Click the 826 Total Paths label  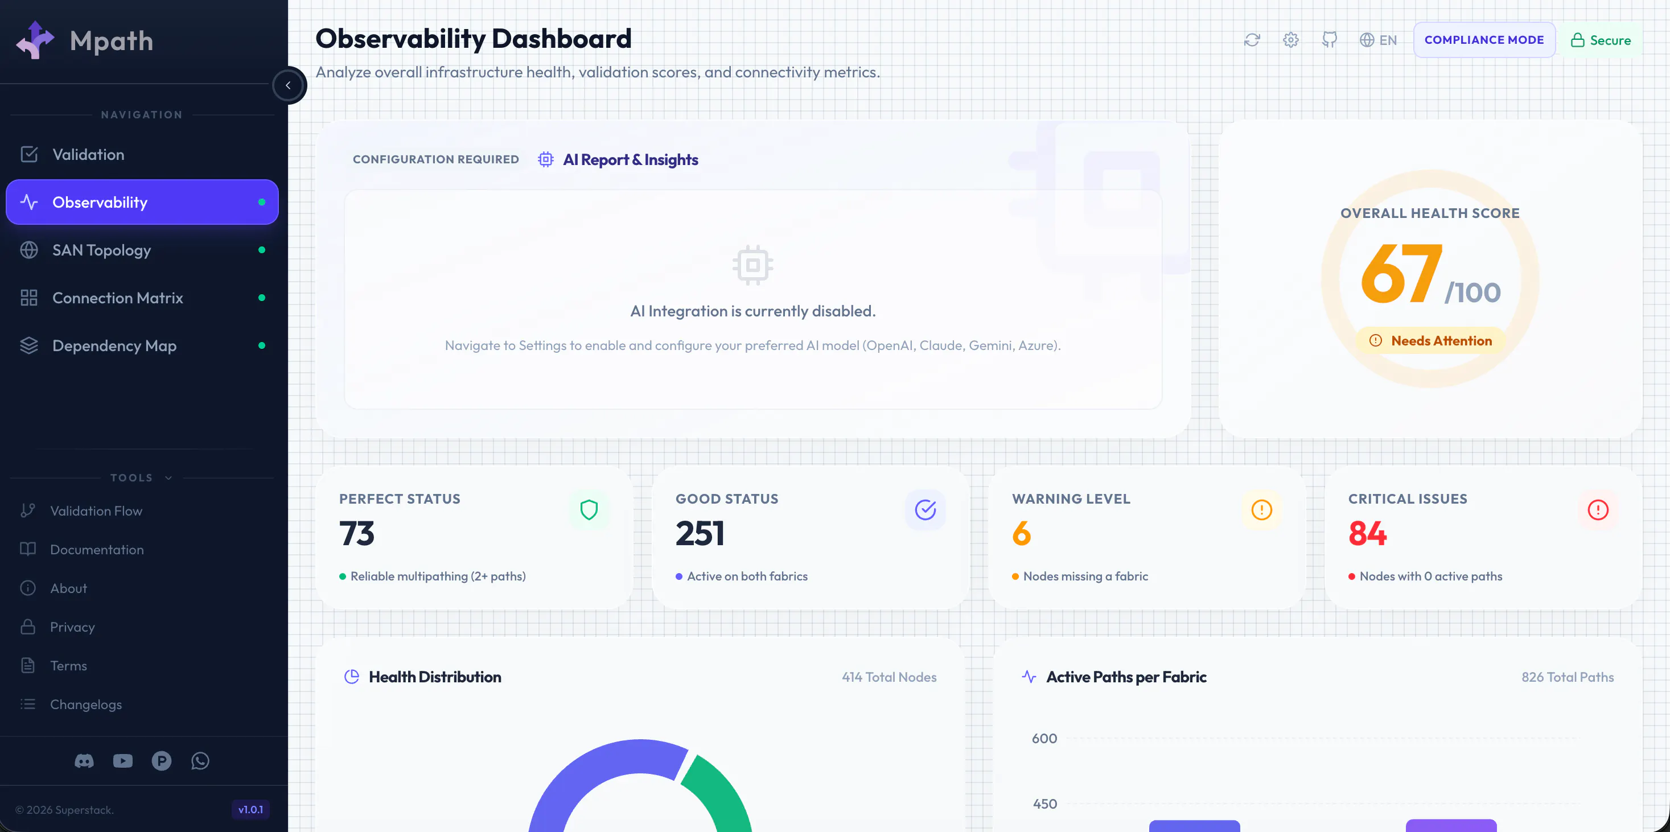click(x=1568, y=677)
